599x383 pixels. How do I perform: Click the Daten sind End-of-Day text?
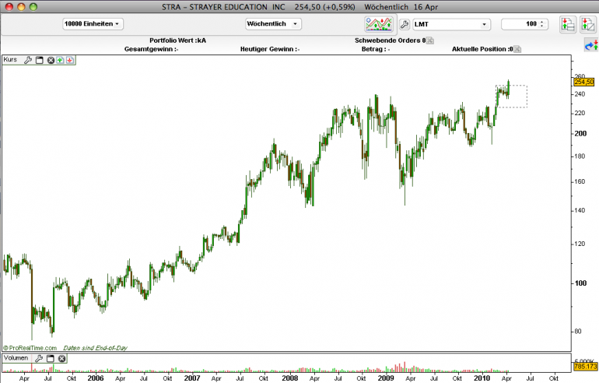[95, 348]
